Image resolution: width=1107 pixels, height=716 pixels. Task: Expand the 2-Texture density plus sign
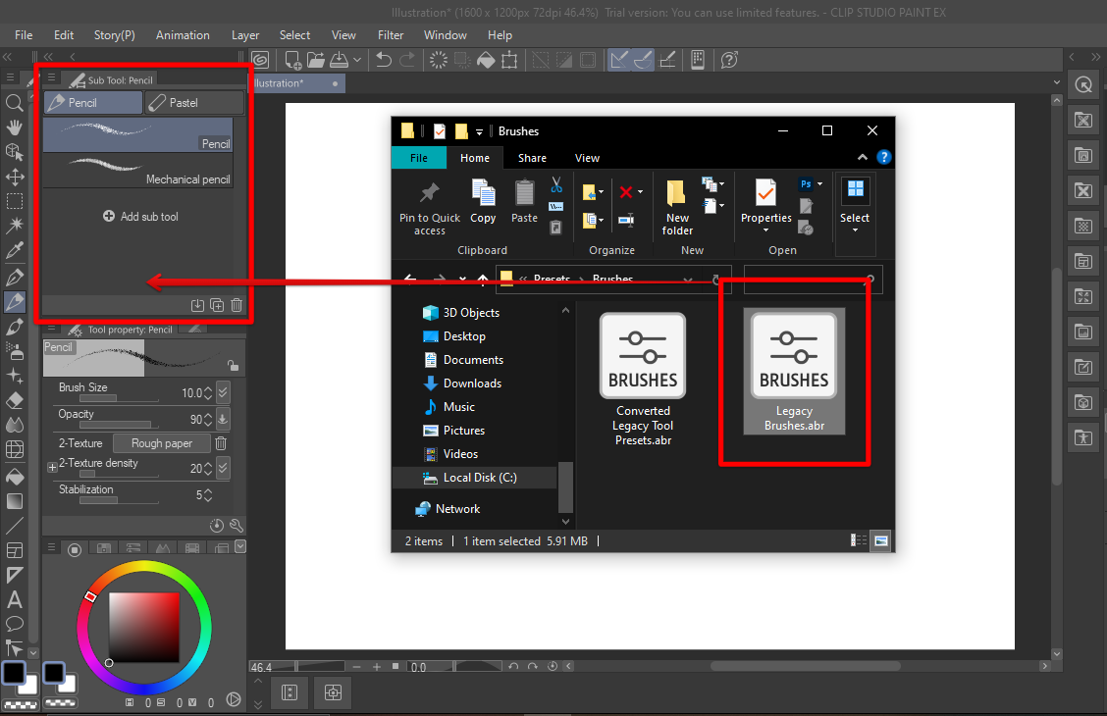coord(52,468)
